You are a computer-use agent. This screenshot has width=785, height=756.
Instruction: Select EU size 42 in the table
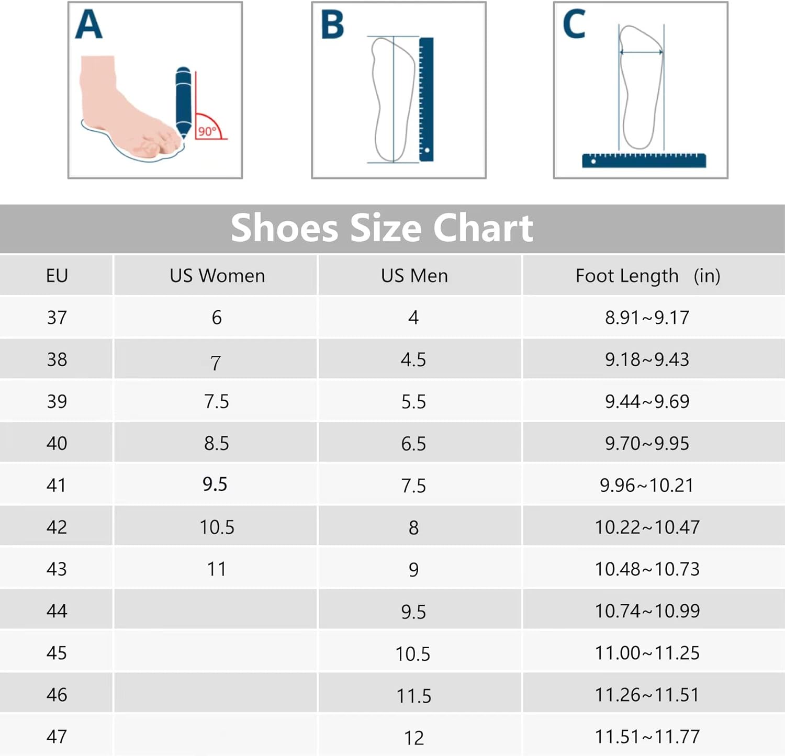(x=57, y=527)
